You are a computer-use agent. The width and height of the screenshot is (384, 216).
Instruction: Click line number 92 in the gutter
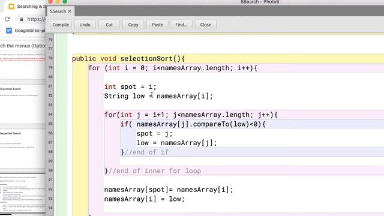coord(50,189)
